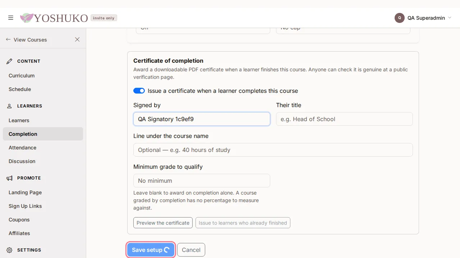Open the Affiliates page
Viewport: 460px width, 258px height.
point(43,233)
